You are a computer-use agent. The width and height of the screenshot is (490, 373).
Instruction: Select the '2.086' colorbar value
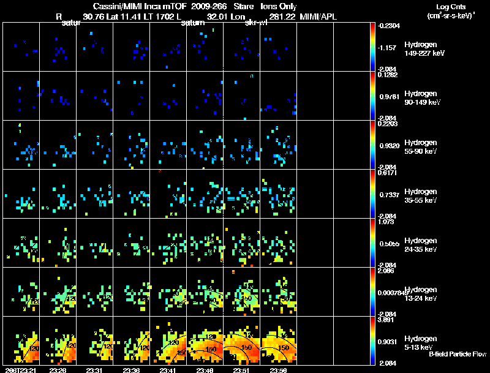tap(386, 271)
